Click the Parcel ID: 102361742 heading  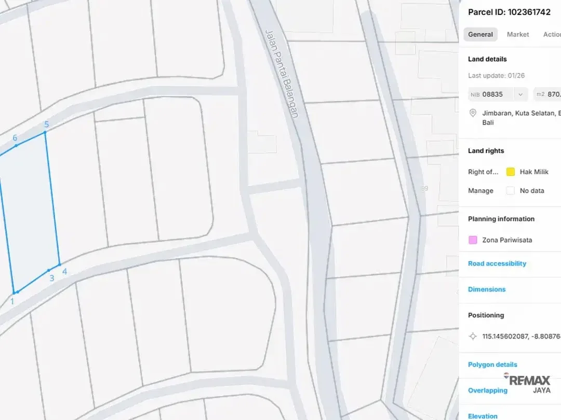coord(509,12)
